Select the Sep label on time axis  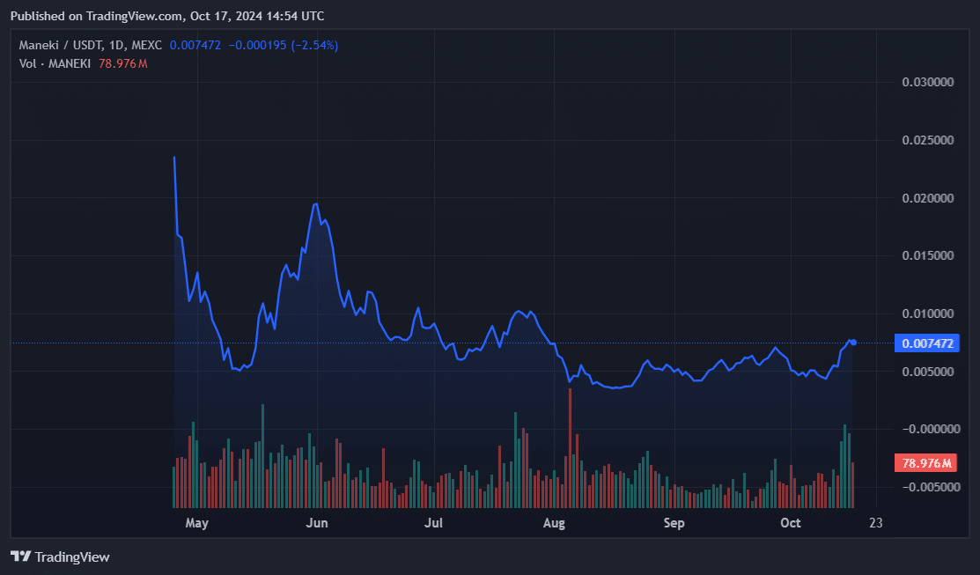tap(674, 523)
